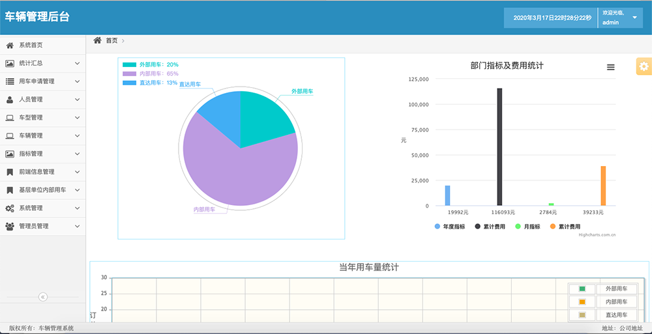Click the laptop icon next to 车辆管理
652x334 pixels.
click(10, 136)
